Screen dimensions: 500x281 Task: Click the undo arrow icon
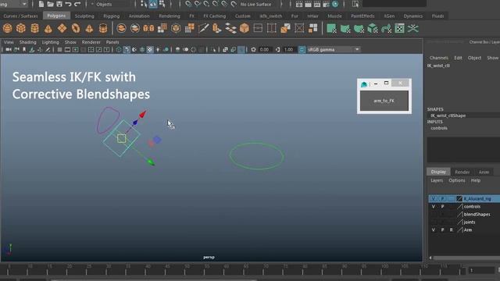pyautogui.click(x=68, y=4)
